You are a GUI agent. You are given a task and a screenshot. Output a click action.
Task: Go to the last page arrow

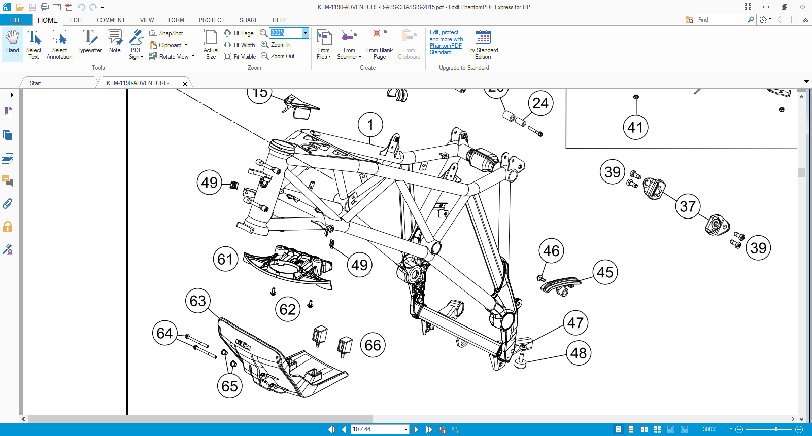(x=429, y=429)
